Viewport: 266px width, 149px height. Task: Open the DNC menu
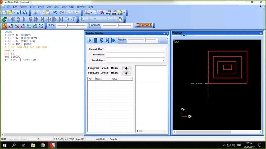[72, 7]
